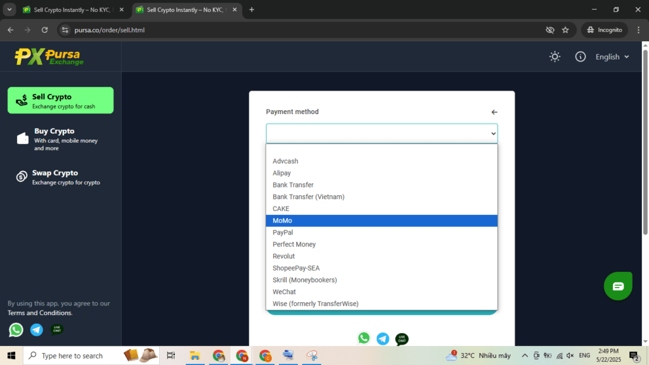649x365 pixels.
Task: Select ShopeePay-SEA option
Action: (x=382, y=268)
